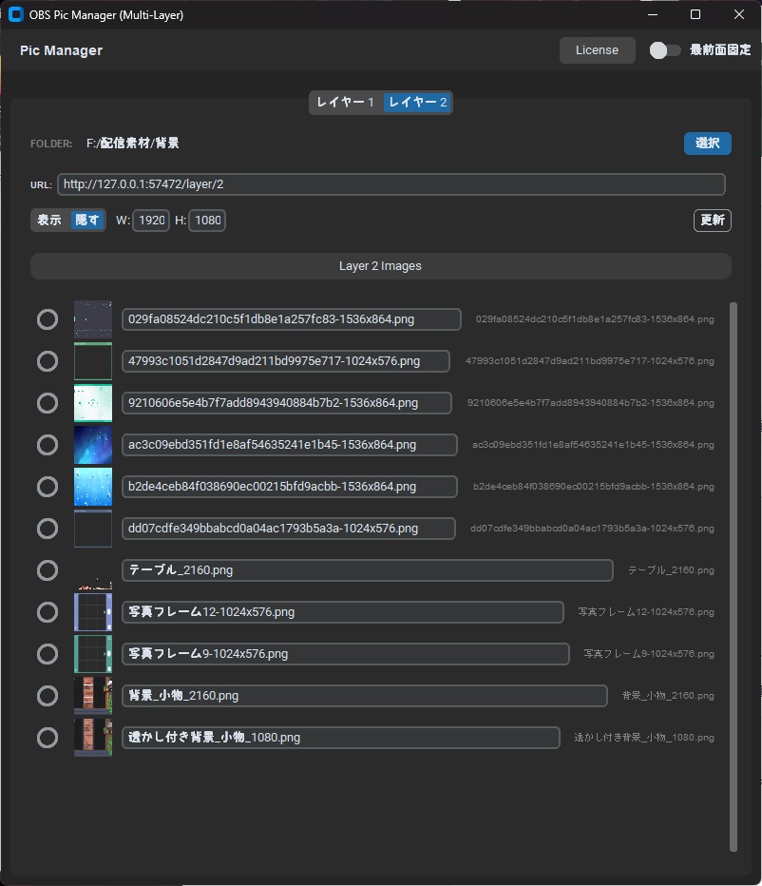Click the OBS Pic Manager app icon
The height and width of the screenshot is (886, 762).
click(x=16, y=14)
